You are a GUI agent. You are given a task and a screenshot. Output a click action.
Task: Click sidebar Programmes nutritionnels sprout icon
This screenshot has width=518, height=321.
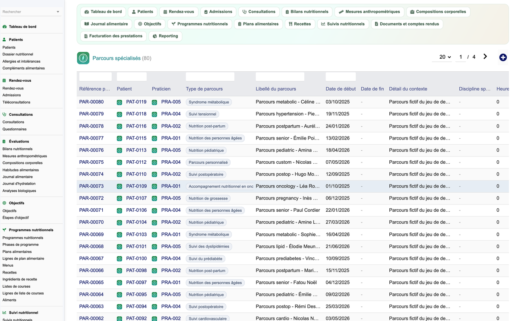(4, 230)
